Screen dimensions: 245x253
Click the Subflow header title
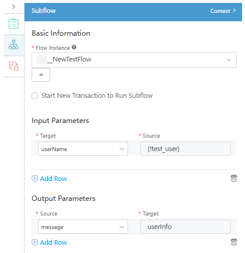[44, 11]
